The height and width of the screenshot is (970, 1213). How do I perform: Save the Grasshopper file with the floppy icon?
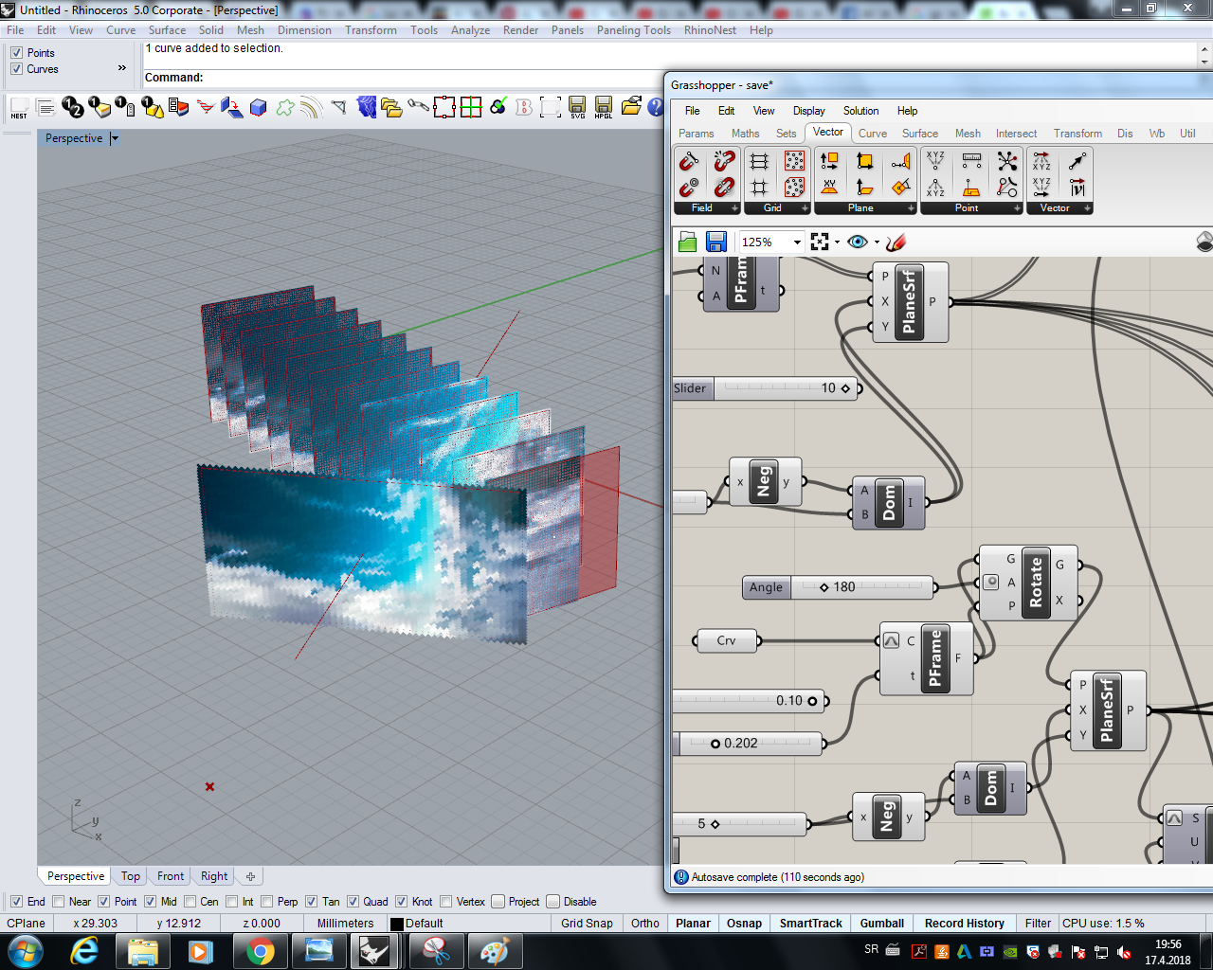(x=716, y=242)
